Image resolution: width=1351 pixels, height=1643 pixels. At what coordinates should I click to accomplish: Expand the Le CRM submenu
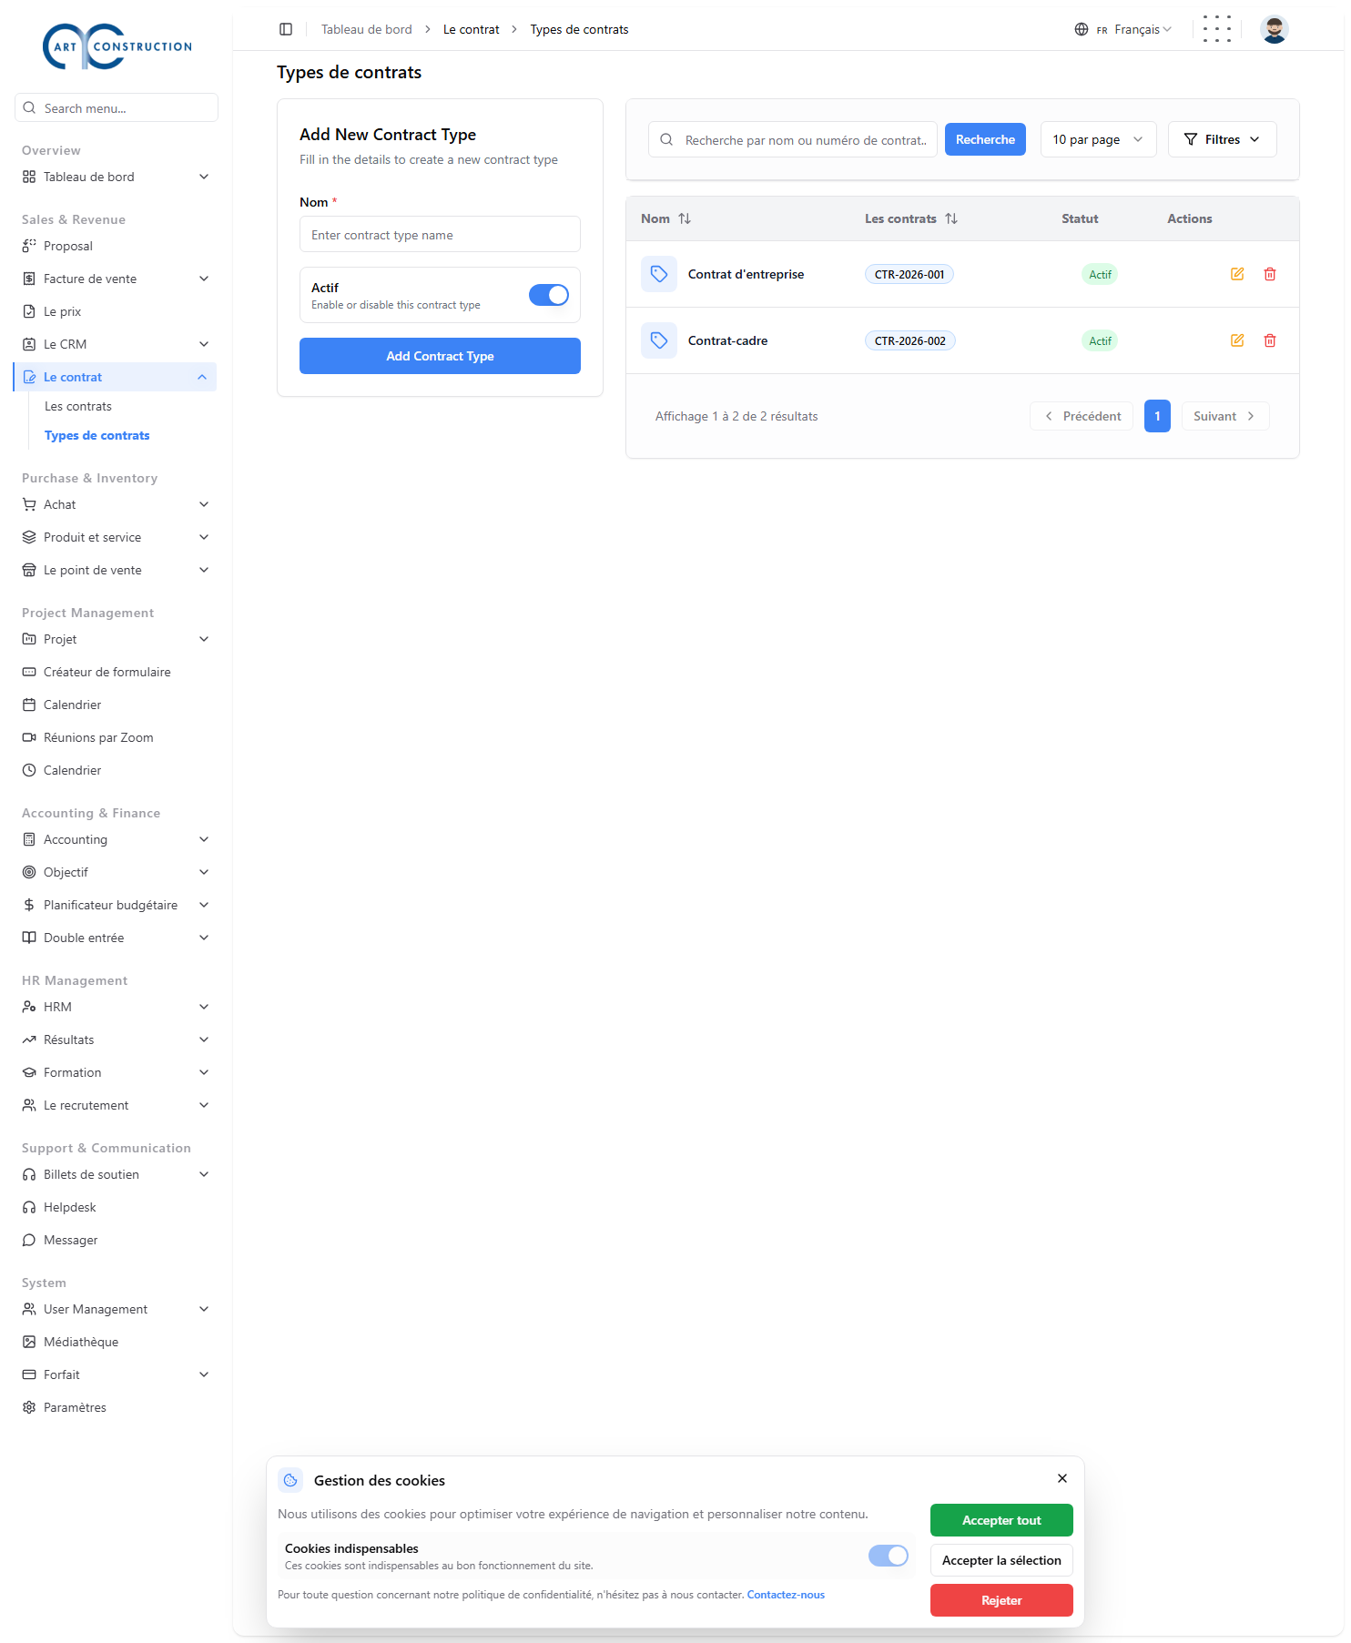click(116, 344)
